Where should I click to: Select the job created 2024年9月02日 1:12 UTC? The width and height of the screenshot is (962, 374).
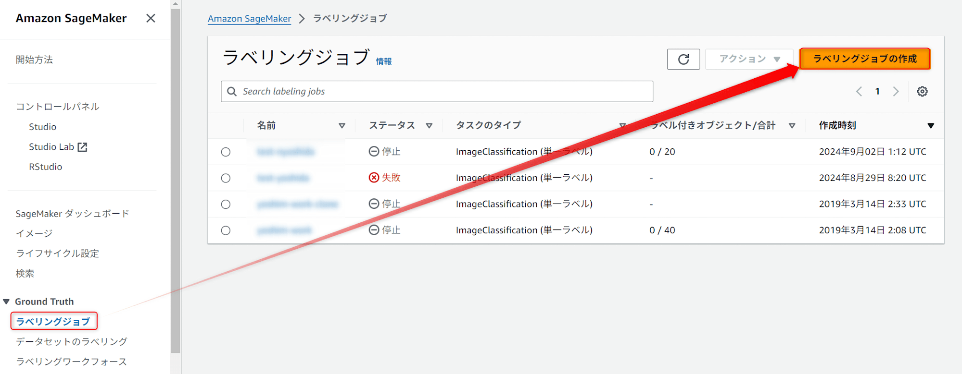point(226,152)
